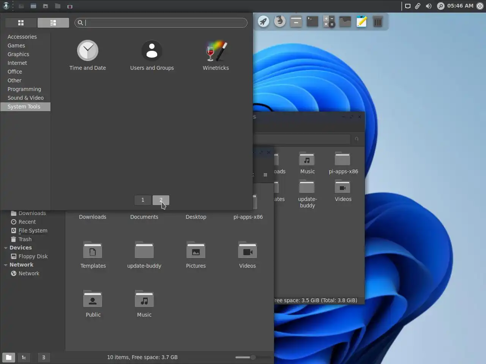Click the magnifier search icon in the panel
This screenshot has width=486, height=364.
pyautogui.click(x=440, y=6)
